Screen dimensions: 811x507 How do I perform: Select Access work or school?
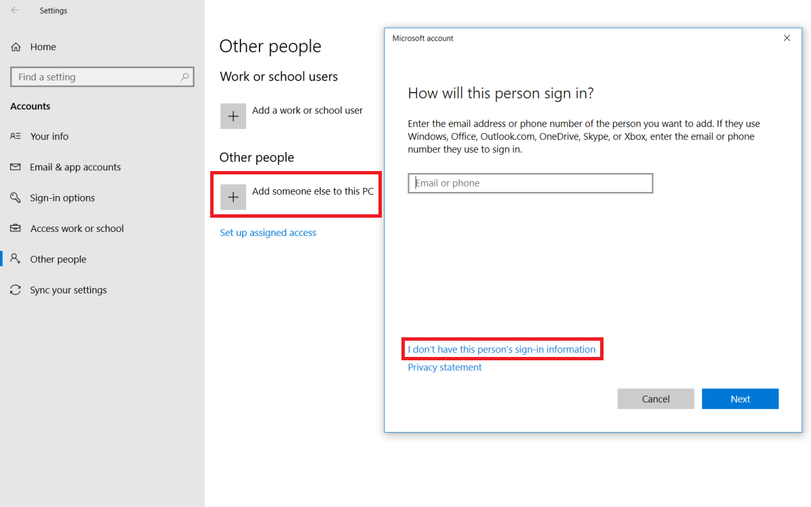pyautogui.click(x=77, y=228)
